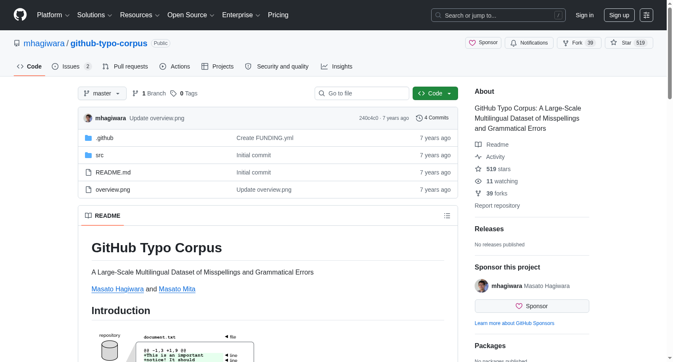Open the command palette icon button
The image size is (673, 362).
tap(646, 15)
